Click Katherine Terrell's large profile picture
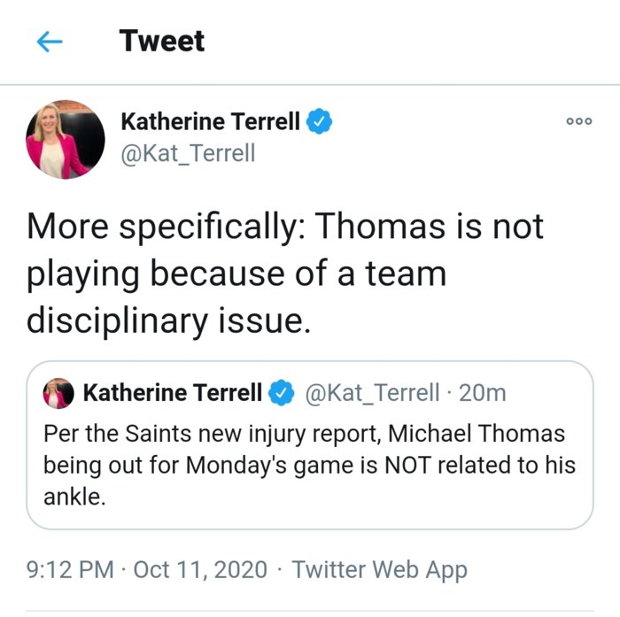This screenshot has width=620, height=617. point(65,139)
